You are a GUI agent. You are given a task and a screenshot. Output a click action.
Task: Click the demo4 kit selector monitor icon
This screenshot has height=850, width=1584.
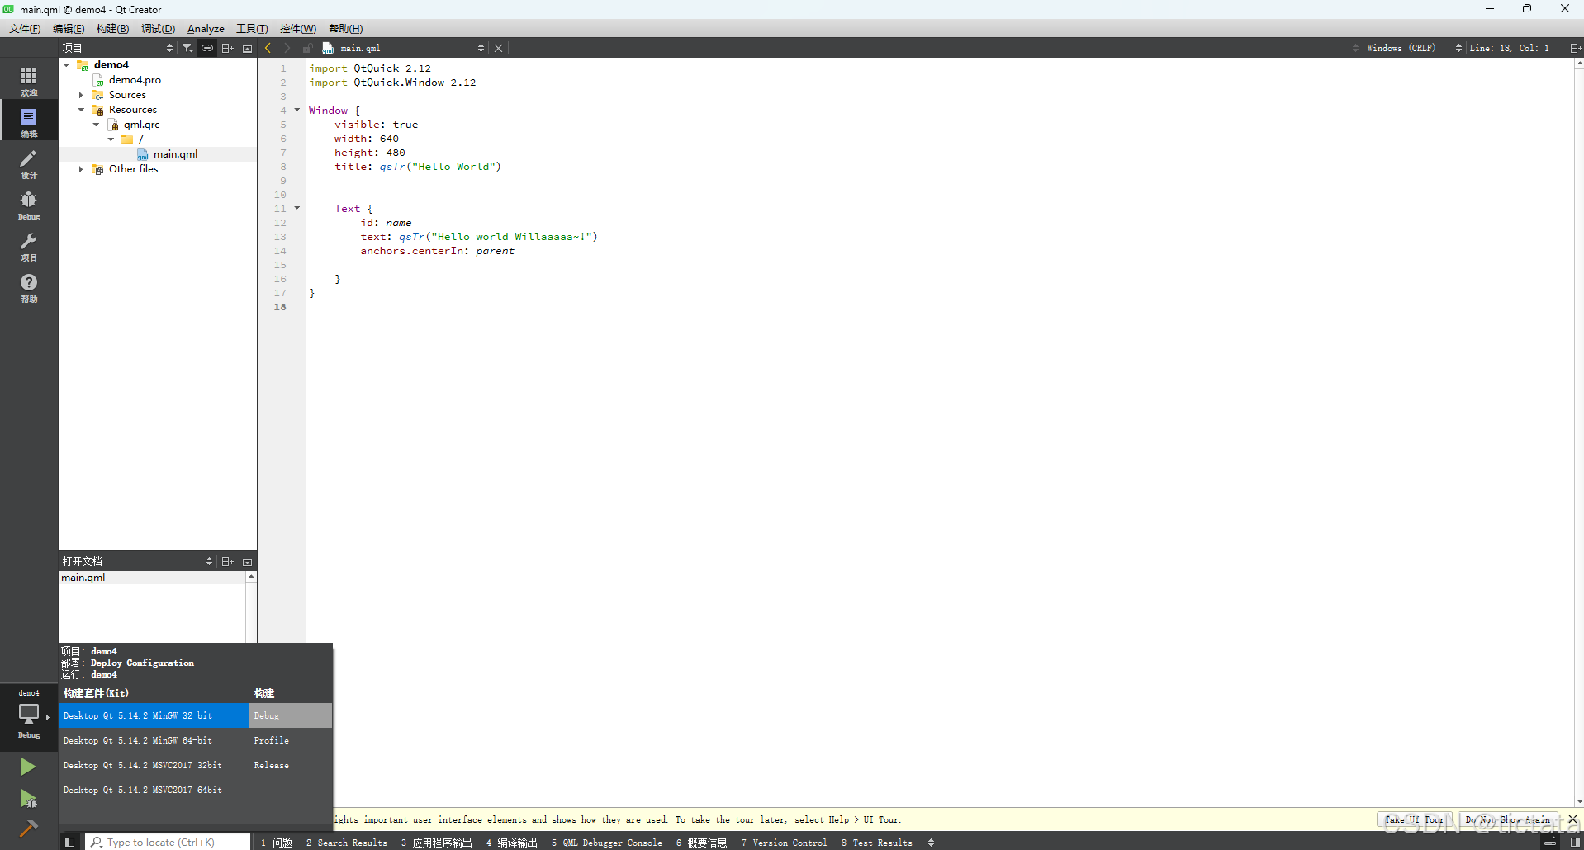pos(29,715)
